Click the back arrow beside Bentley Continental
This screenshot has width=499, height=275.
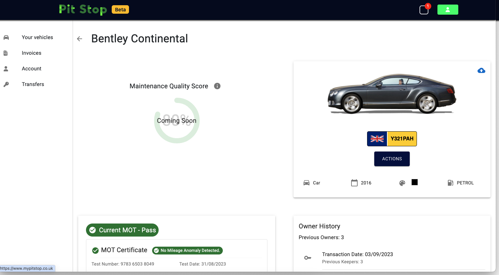click(79, 39)
